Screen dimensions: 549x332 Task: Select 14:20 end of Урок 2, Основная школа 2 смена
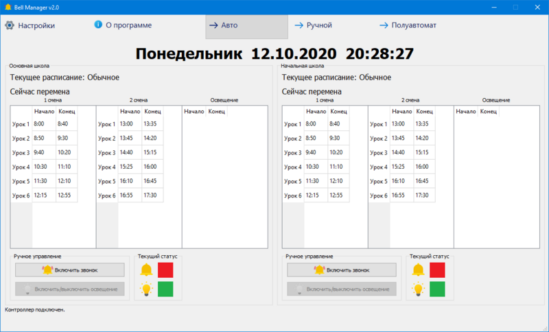click(x=152, y=138)
